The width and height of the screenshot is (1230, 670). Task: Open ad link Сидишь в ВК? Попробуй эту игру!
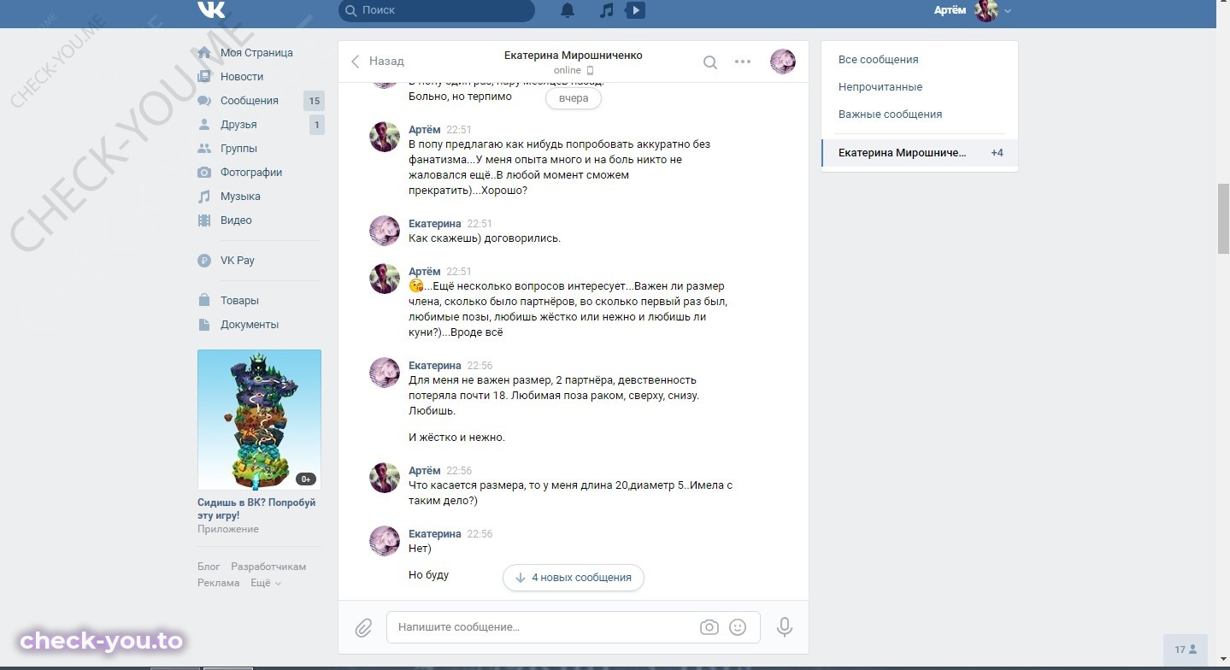pyautogui.click(x=256, y=508)
